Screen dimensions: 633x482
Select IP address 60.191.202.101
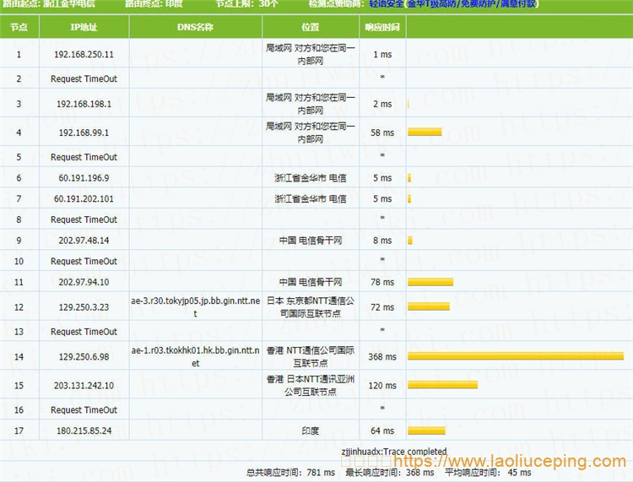click(84, 199)
